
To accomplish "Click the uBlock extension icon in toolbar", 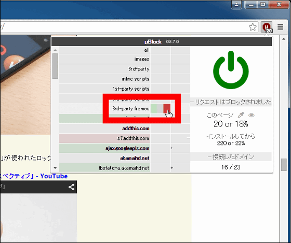I will pos(267,27).
